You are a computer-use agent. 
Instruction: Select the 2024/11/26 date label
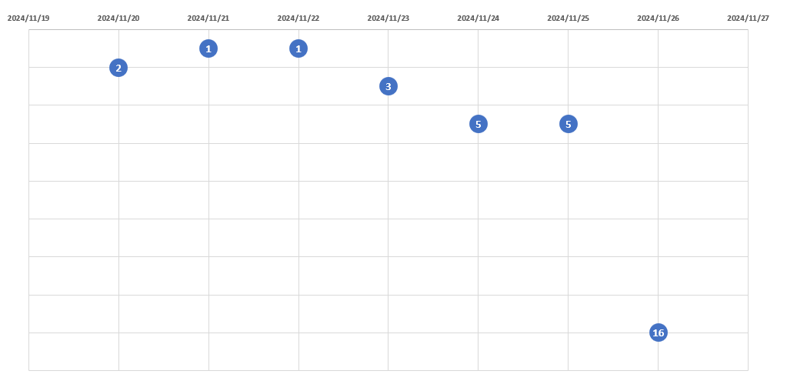tap(658, 18)
